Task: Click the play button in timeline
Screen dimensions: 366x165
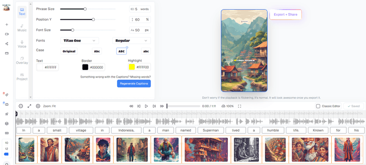Action: tap(146, 106)
